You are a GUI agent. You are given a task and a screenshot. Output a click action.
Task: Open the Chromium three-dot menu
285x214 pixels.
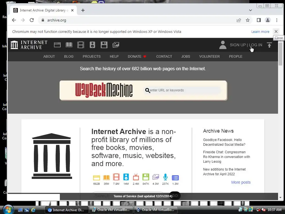point(277,20)
